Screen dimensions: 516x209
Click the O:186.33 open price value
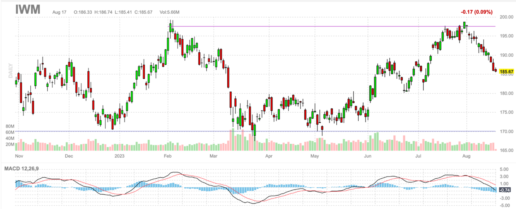(83, 12)
